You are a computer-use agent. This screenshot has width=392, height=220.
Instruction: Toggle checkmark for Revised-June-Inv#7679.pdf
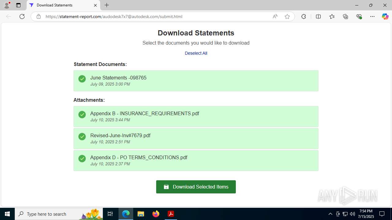(82, 137)
